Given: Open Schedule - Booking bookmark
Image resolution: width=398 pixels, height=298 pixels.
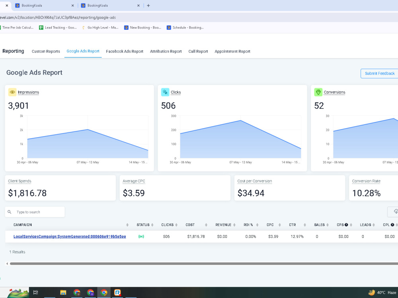Looking at the screenshot, I should pos(185,27).
